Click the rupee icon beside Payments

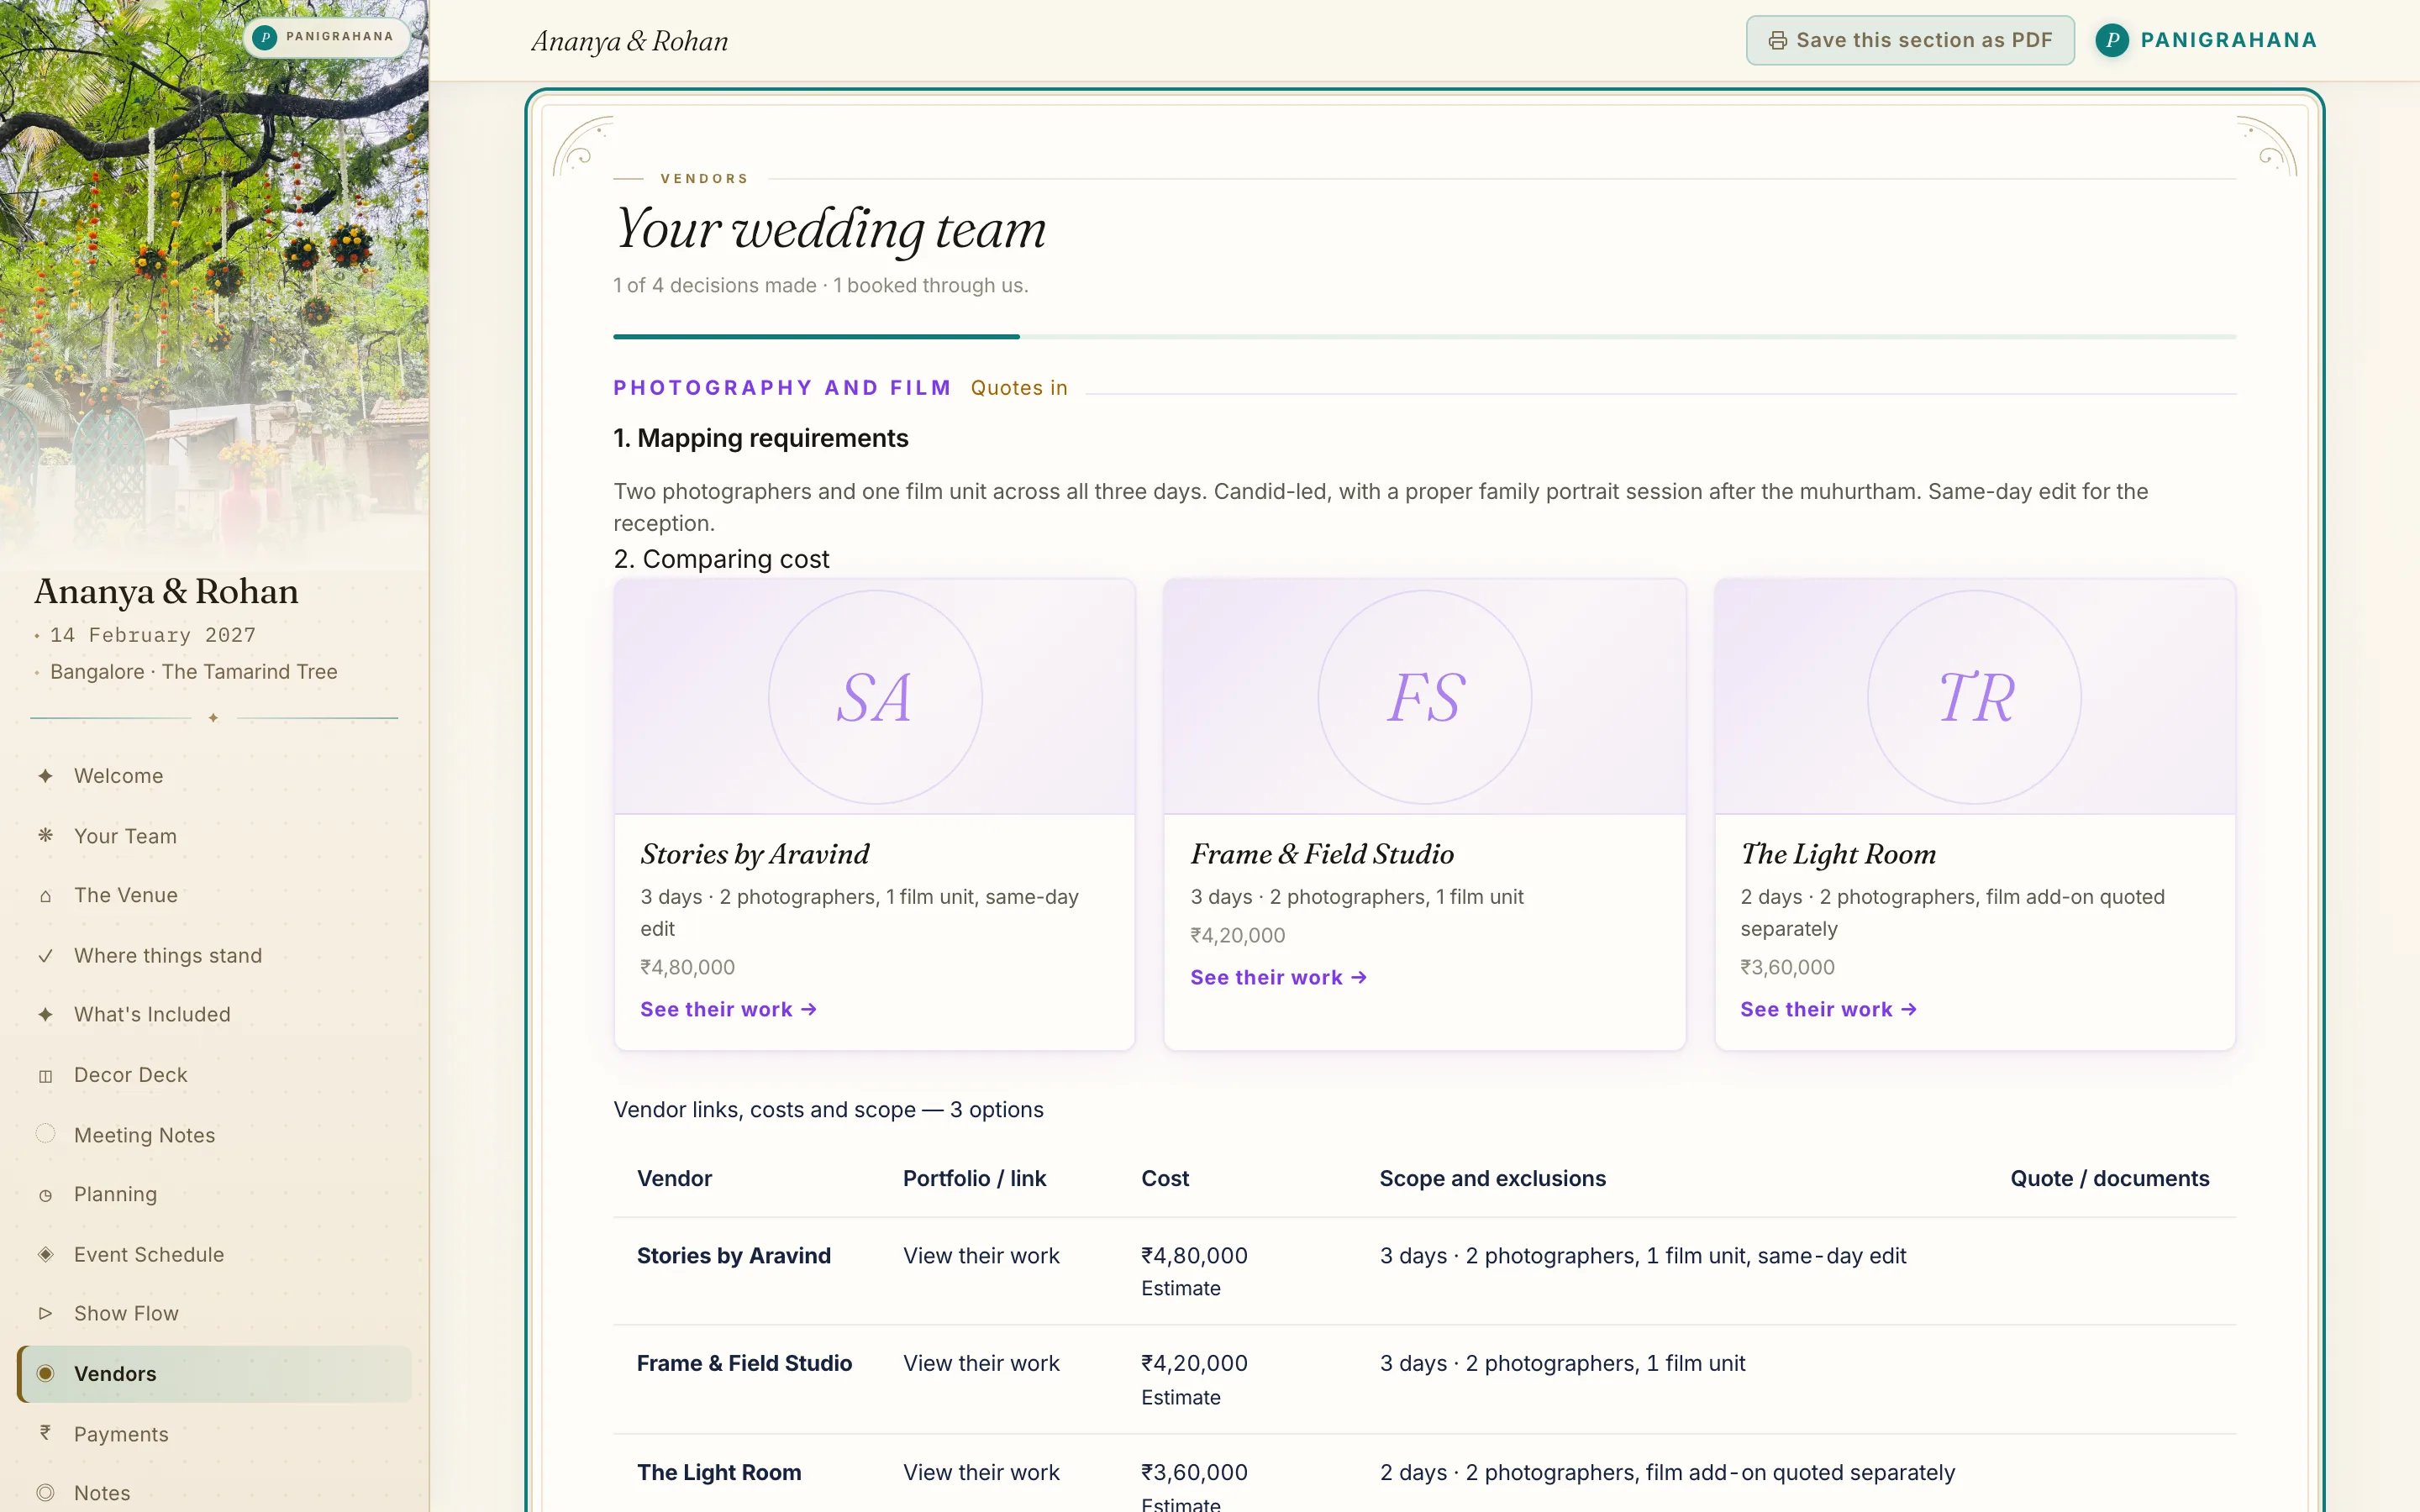pyautogui.click(x=45, y=1433)
